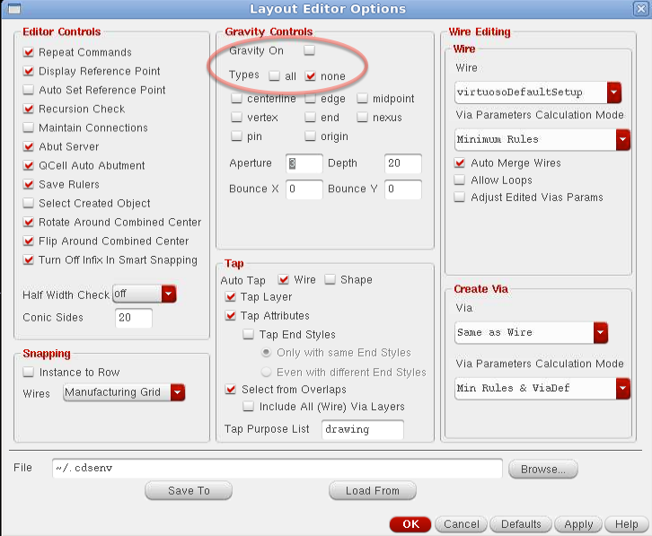Image resolution: width=652 pixels, height=536 pixels.
Task: Click the OK button
Action: tap(410, 524)
